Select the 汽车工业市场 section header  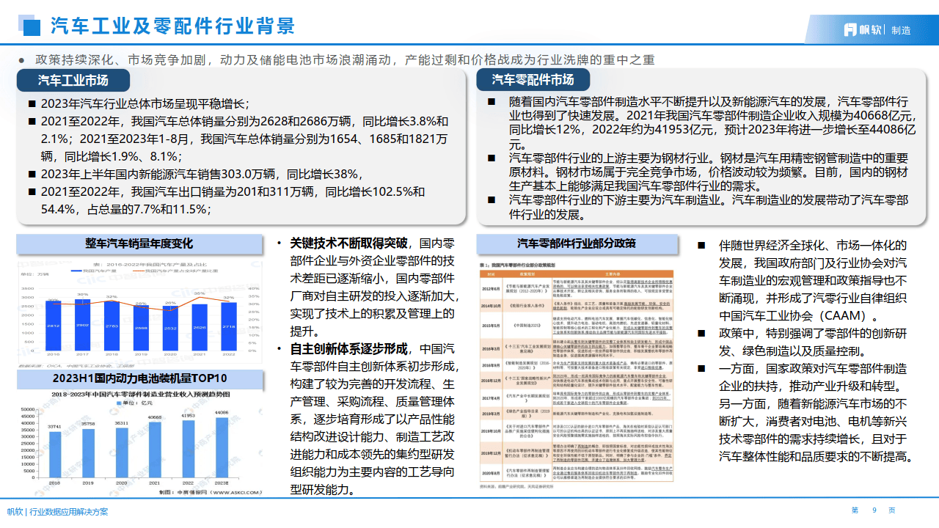coord(73,80)
